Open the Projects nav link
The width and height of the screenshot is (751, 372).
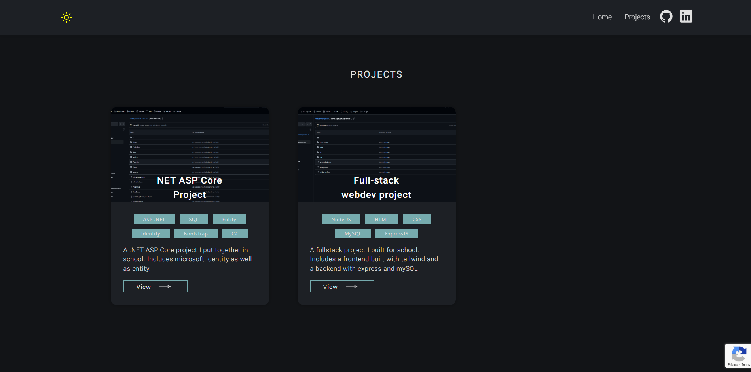pyautogui.click(x=637, y=17)
